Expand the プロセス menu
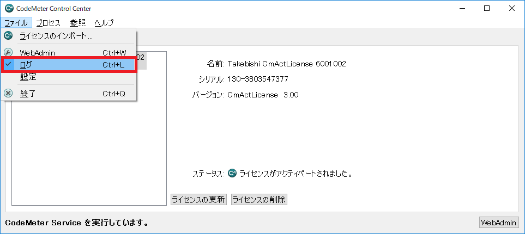 [49, 23]
